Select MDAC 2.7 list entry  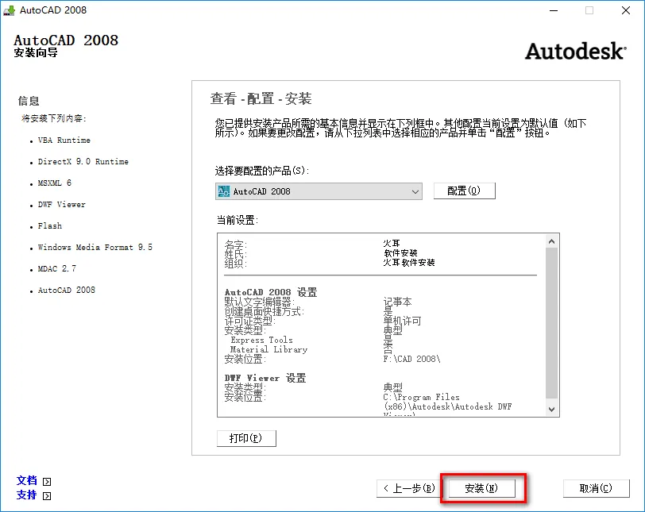(x=56, y=268)
